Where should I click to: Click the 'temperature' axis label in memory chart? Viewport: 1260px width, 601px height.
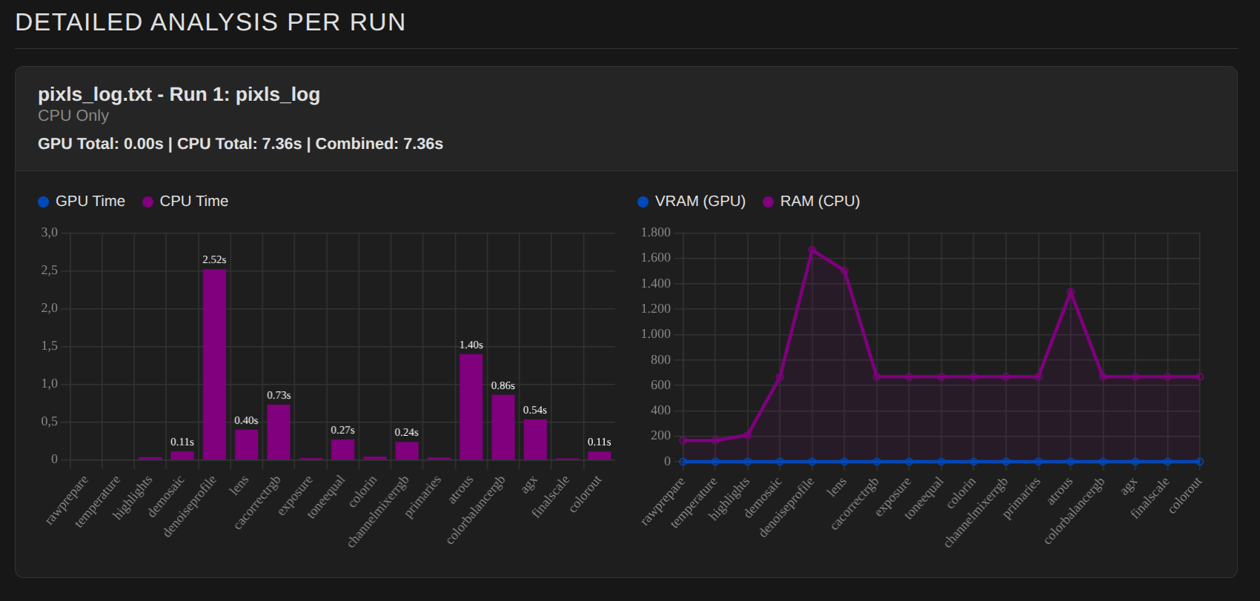click(x=694, y=502)
